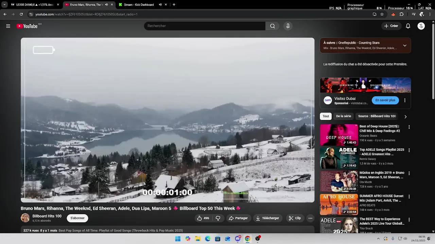Click the S'abonner subscribe button

tap(77, 218)
